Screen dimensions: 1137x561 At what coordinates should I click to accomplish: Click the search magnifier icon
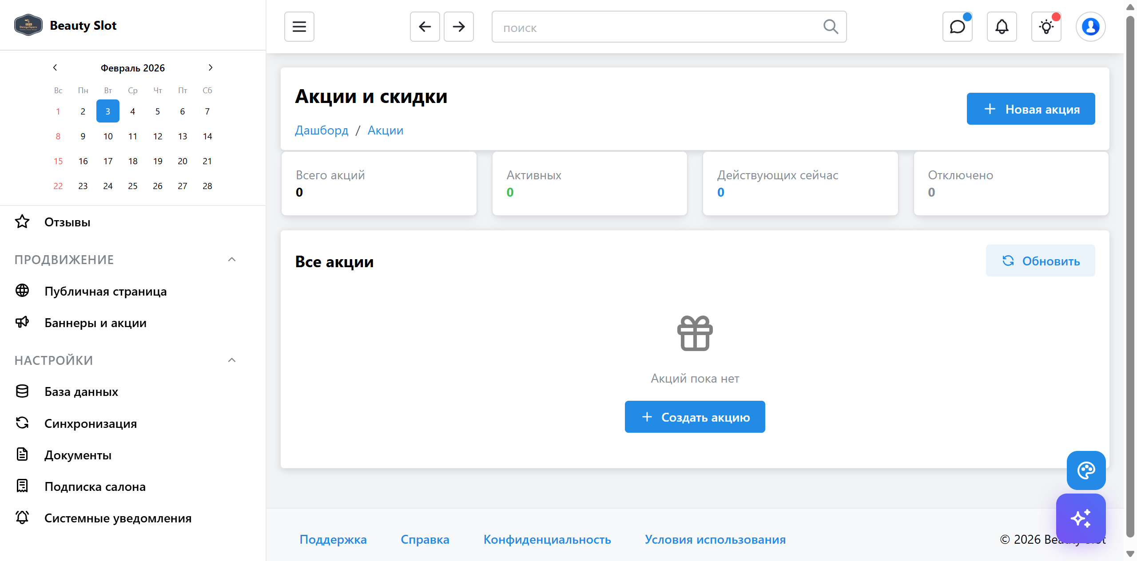click(x=830, y=27)
